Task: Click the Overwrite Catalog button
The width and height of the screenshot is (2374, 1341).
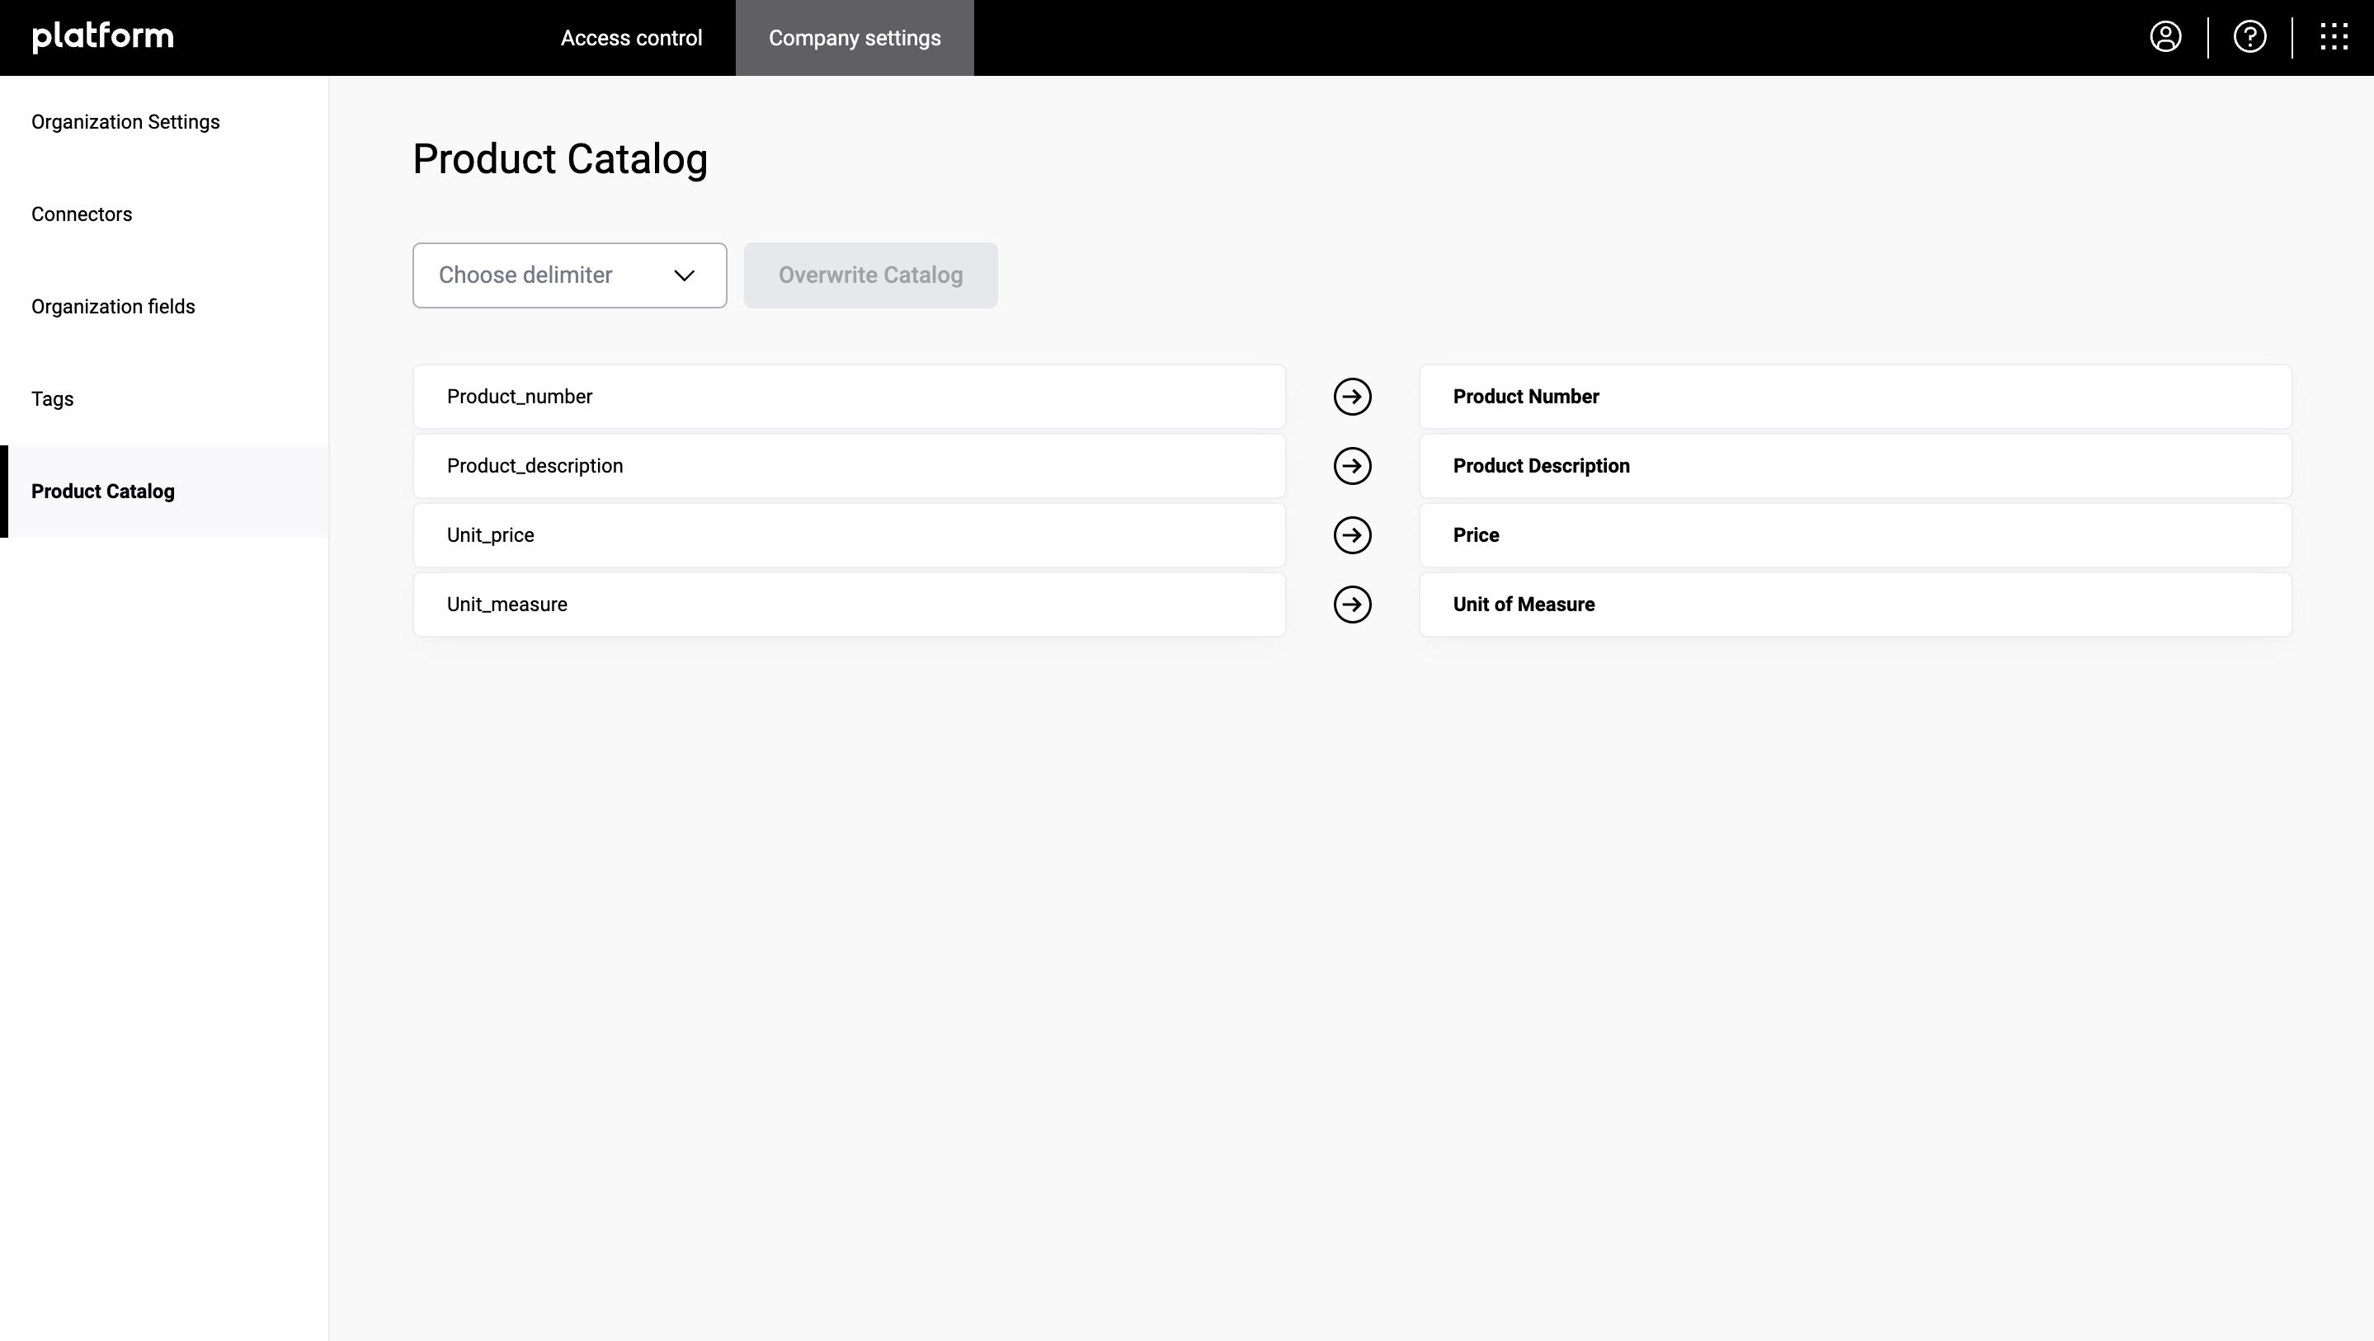Action: point(871,275)
